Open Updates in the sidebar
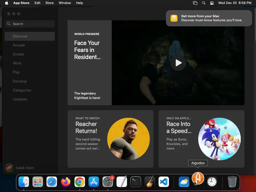The image size is (256, 192). (30, 99)
